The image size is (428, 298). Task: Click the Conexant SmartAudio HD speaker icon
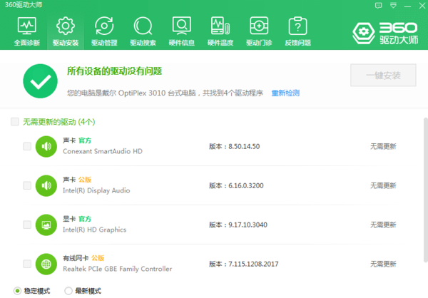tap(46, 147)
